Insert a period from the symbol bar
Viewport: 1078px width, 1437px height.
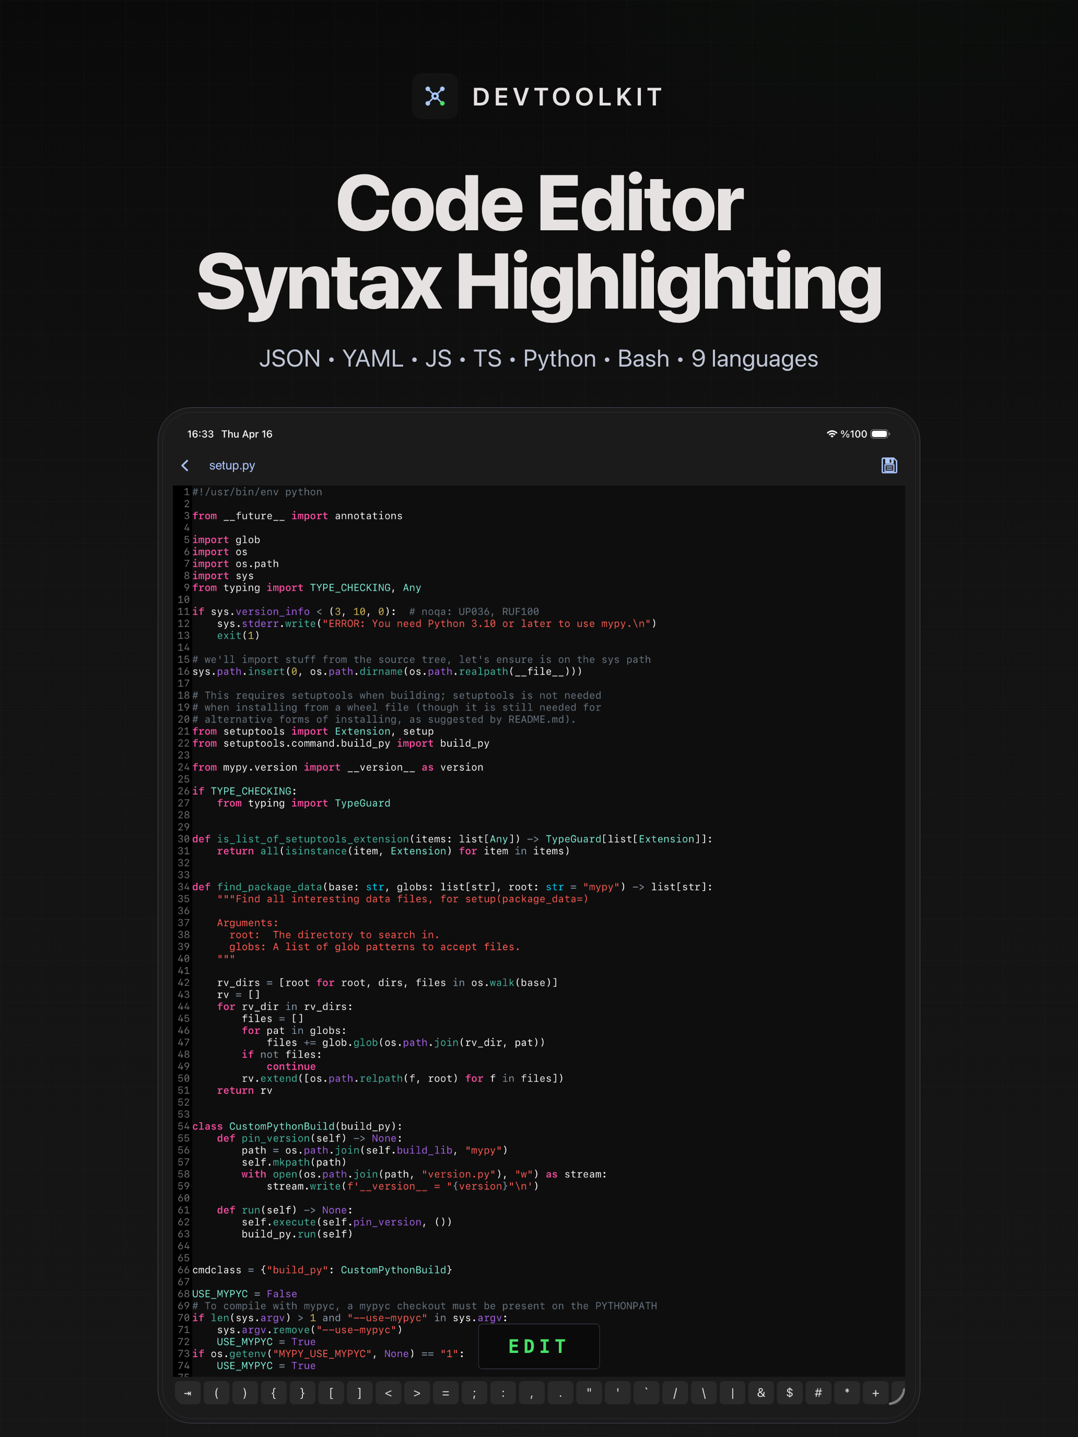(560, 1393)
